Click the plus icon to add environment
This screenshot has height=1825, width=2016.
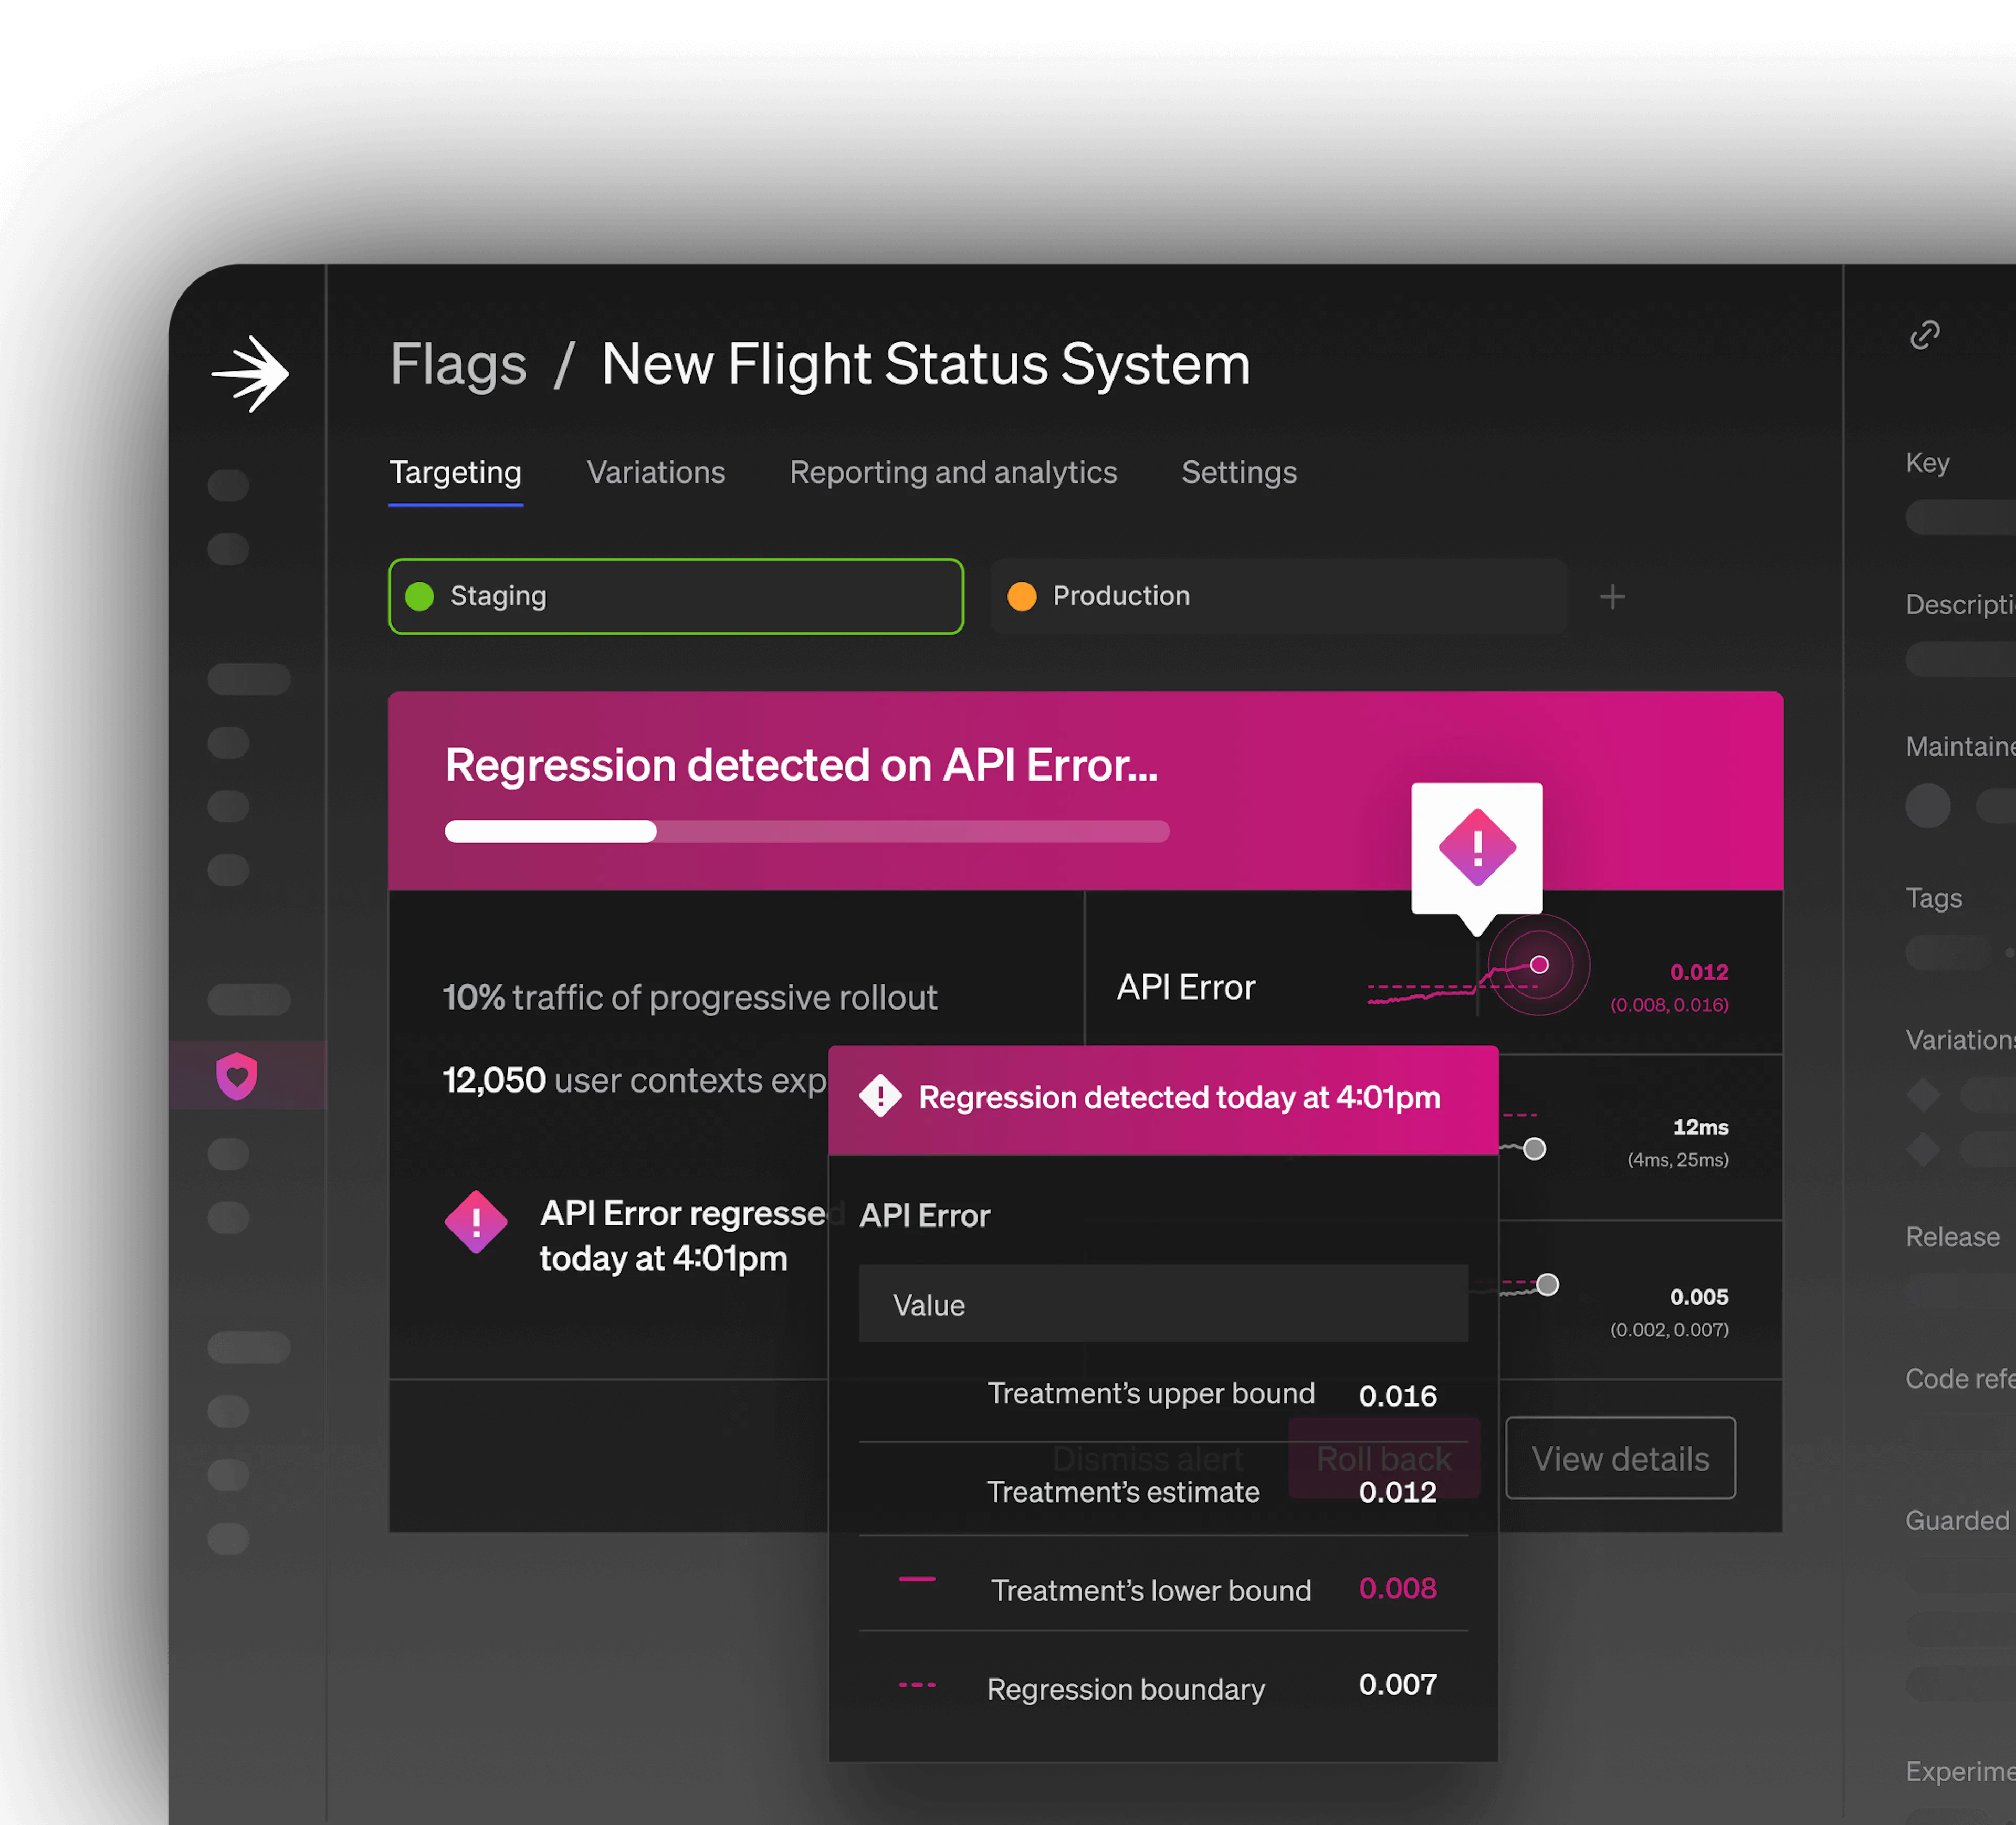1612,597
